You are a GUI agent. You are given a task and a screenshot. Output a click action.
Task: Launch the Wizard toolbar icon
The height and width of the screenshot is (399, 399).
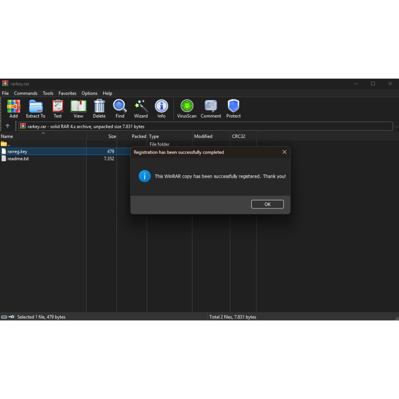point(141,106)
